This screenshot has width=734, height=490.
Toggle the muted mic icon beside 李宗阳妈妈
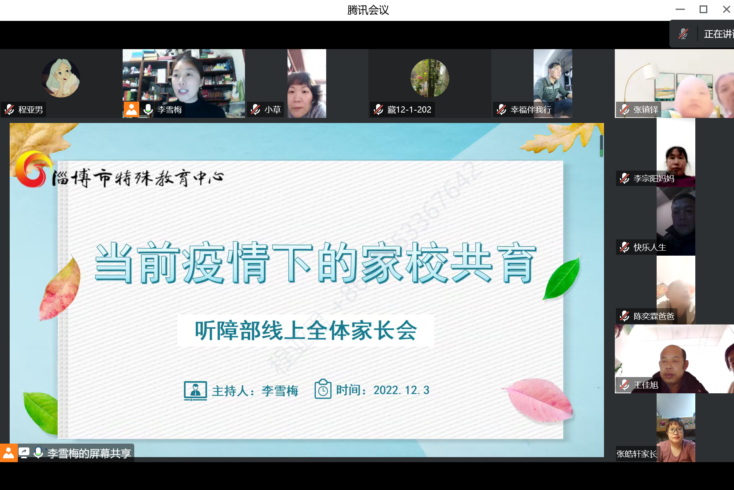coord(624,179)
